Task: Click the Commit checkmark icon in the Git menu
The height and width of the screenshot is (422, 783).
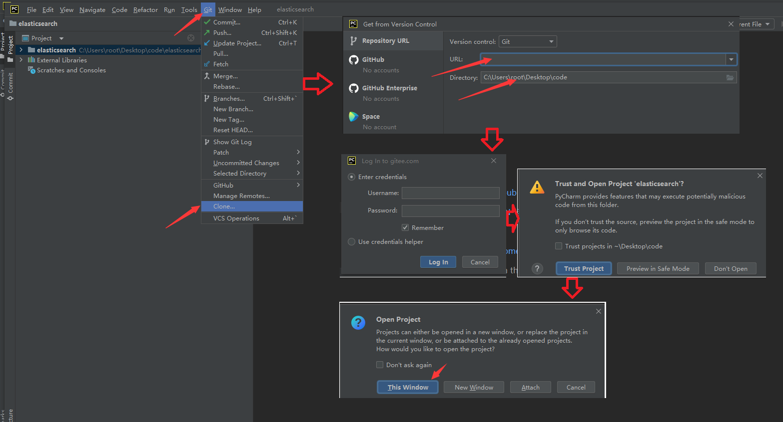Action: 207,22
